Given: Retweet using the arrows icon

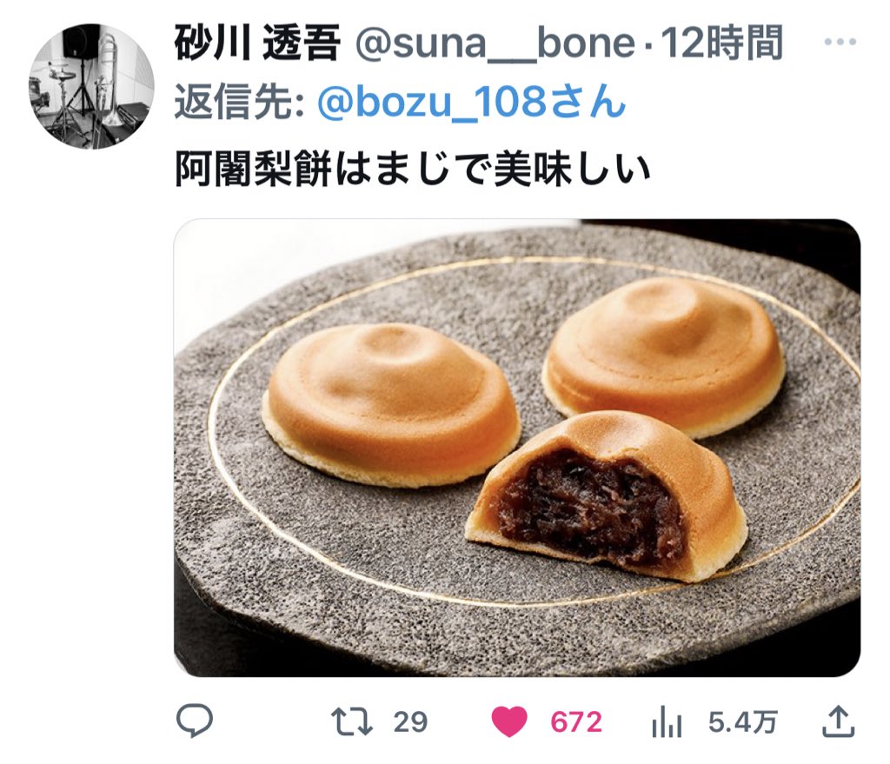Looking at the screenshot, I should pyautogui.click(x=352, y=721).
